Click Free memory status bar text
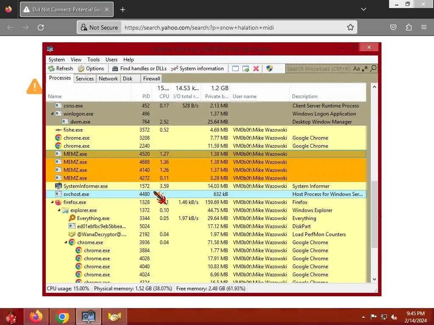Screen dimensions: 434x325 (211, 289)
